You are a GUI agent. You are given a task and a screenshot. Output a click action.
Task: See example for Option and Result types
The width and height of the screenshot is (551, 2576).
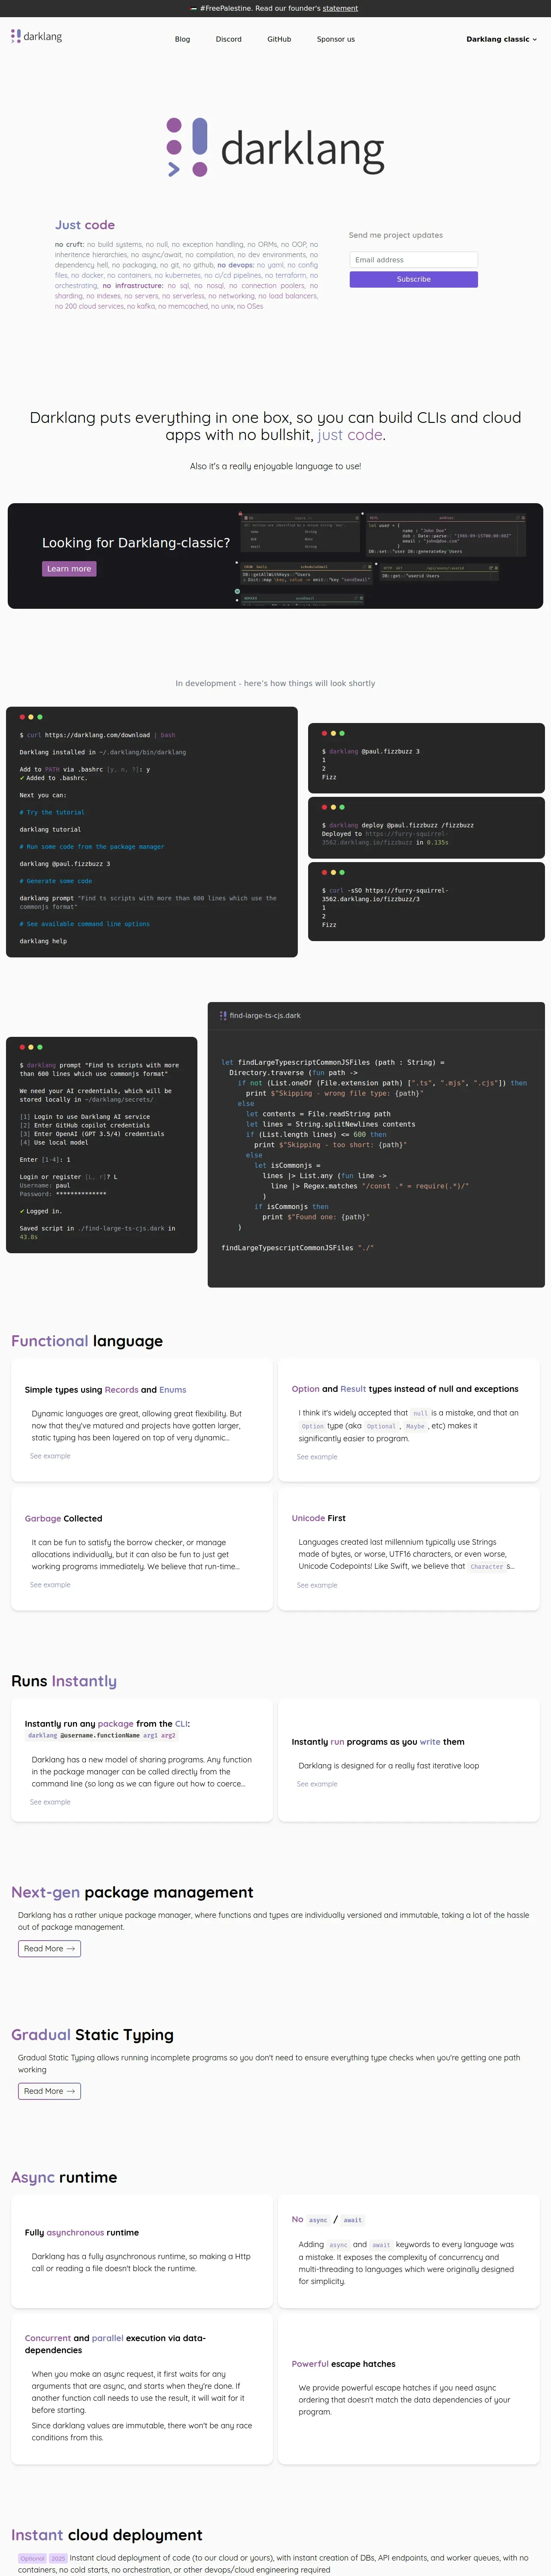(317, 1457)
